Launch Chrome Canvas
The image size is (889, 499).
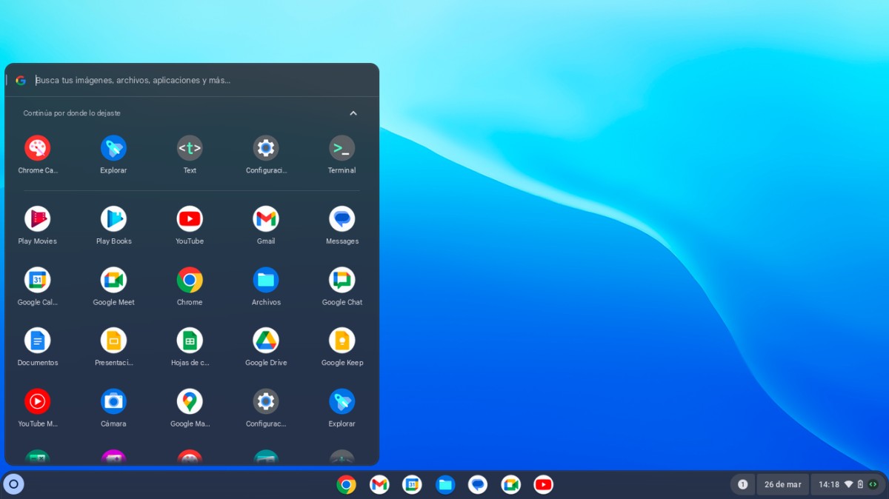(37, 147)
